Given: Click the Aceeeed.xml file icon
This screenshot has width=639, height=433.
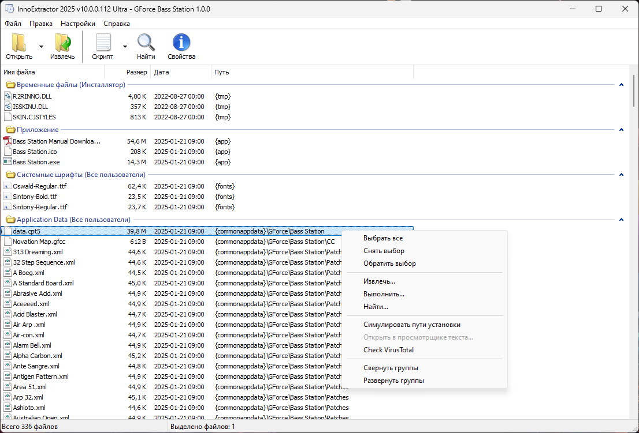Looking at the screenshot, I should click(x=8, y=304).
